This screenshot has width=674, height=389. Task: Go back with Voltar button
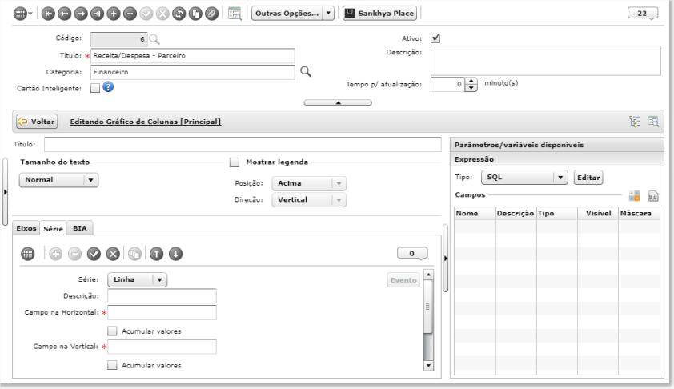[37, 122]
